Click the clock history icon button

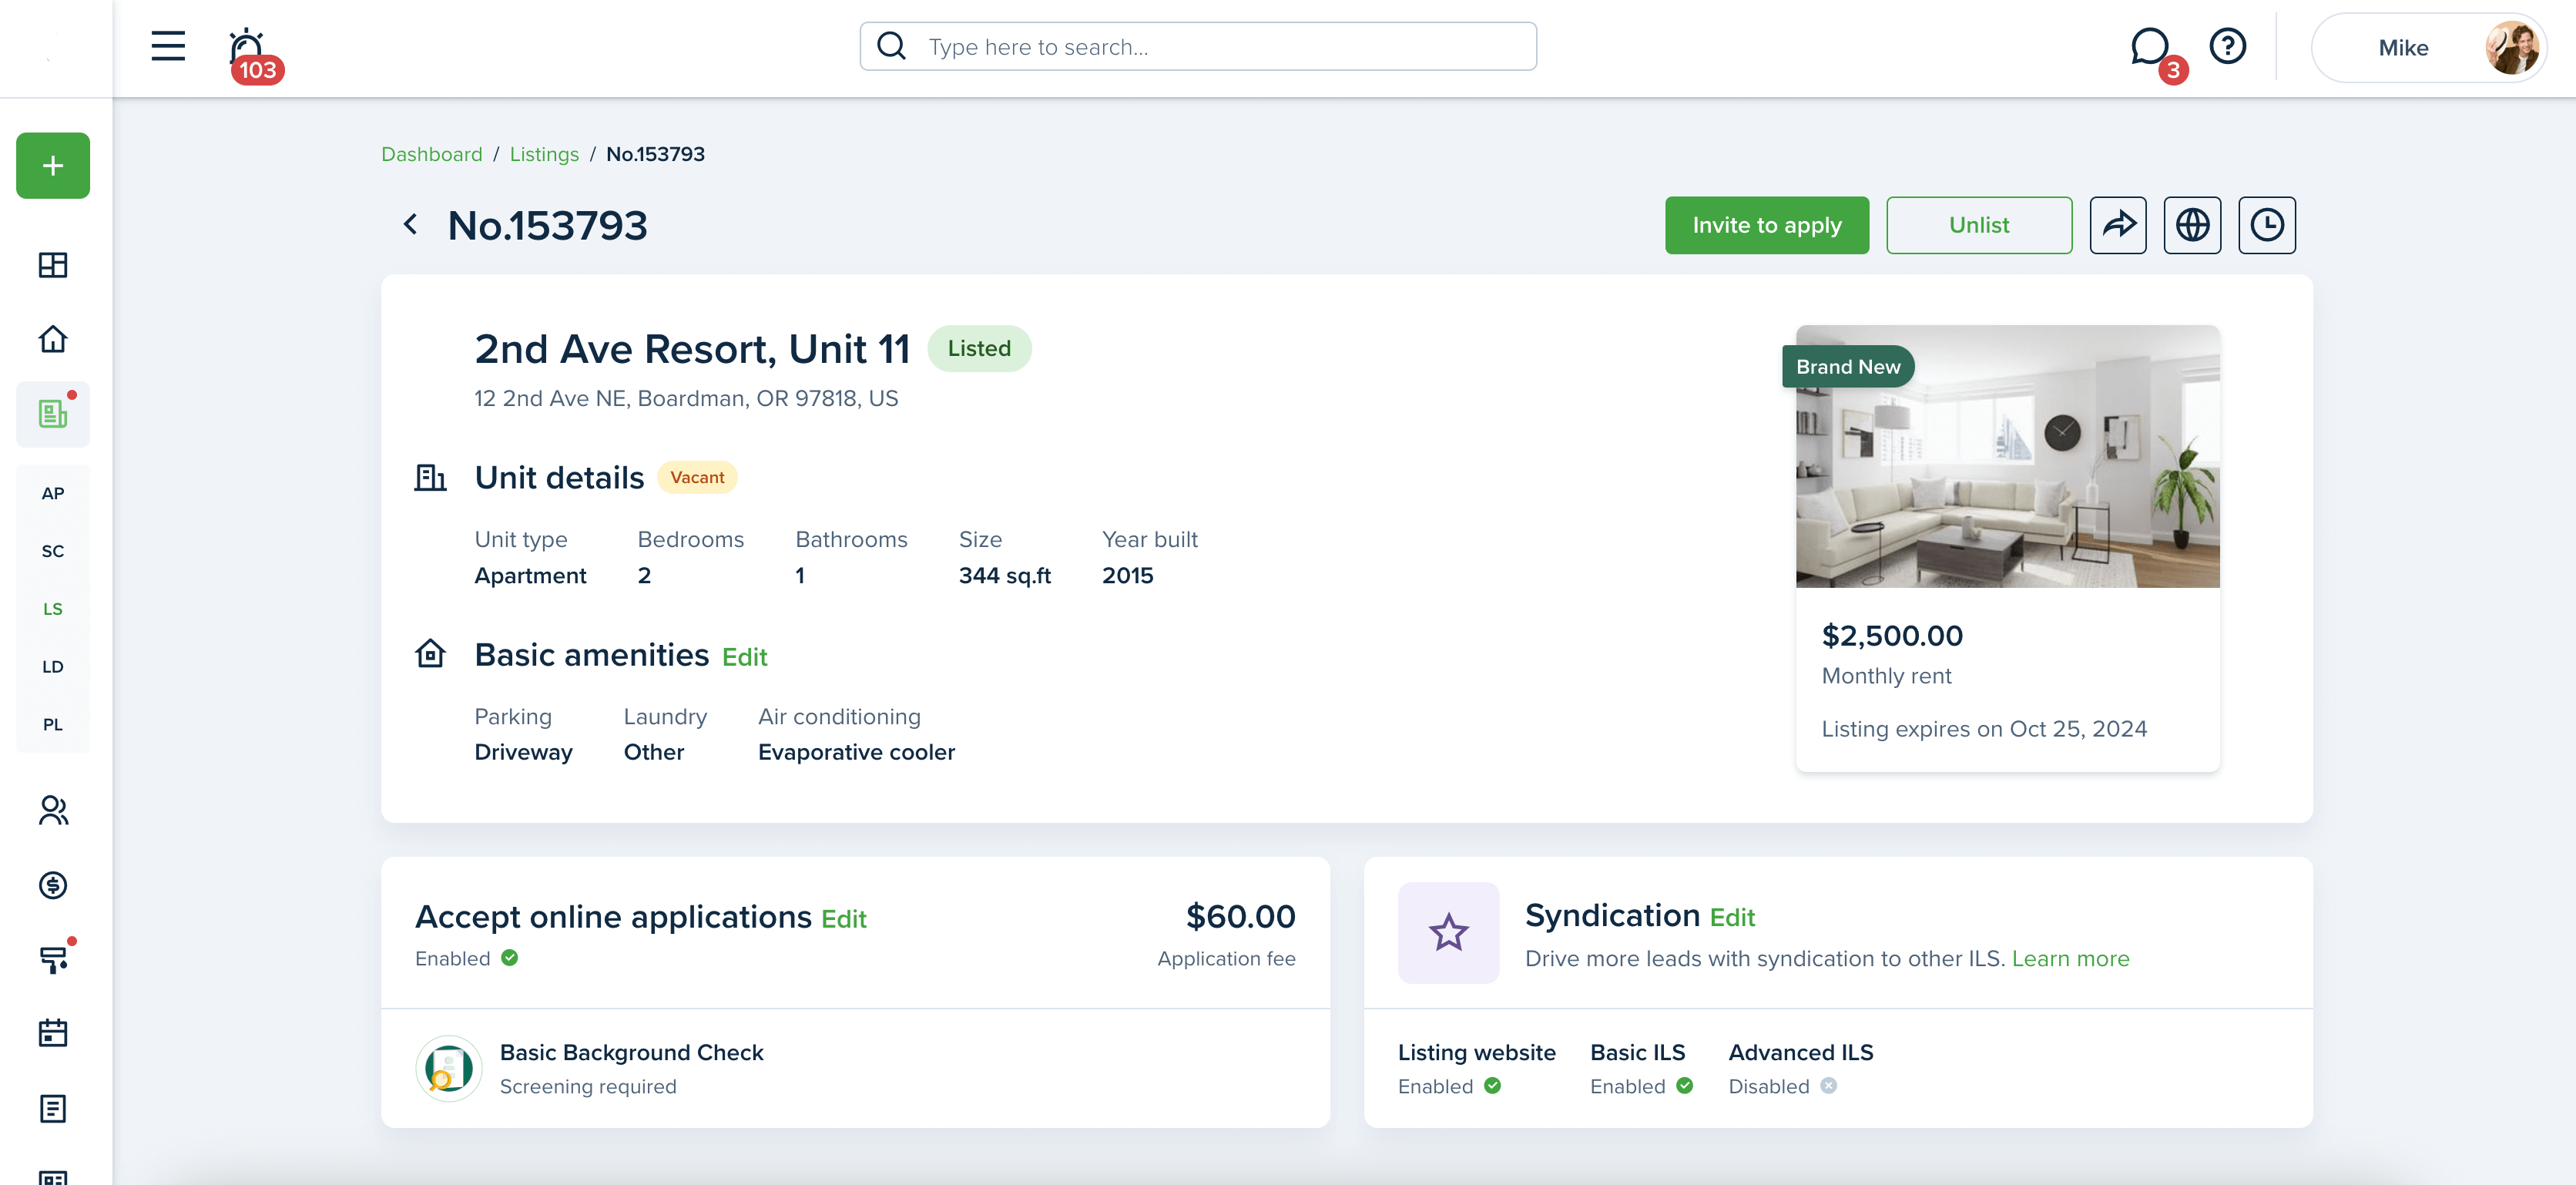coord(2266,225)
